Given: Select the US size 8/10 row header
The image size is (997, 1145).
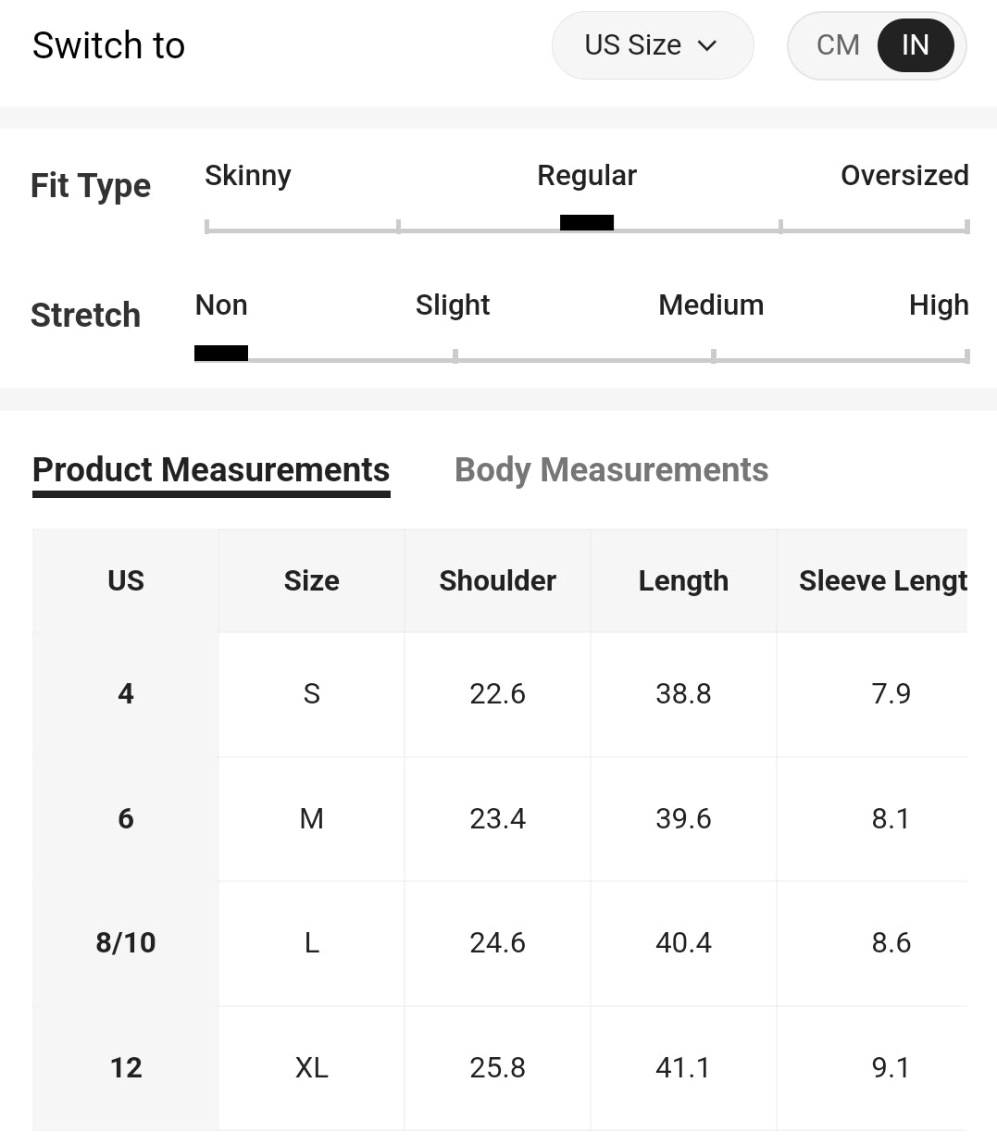Looking at the screenshot, I should tap(126, 942).
